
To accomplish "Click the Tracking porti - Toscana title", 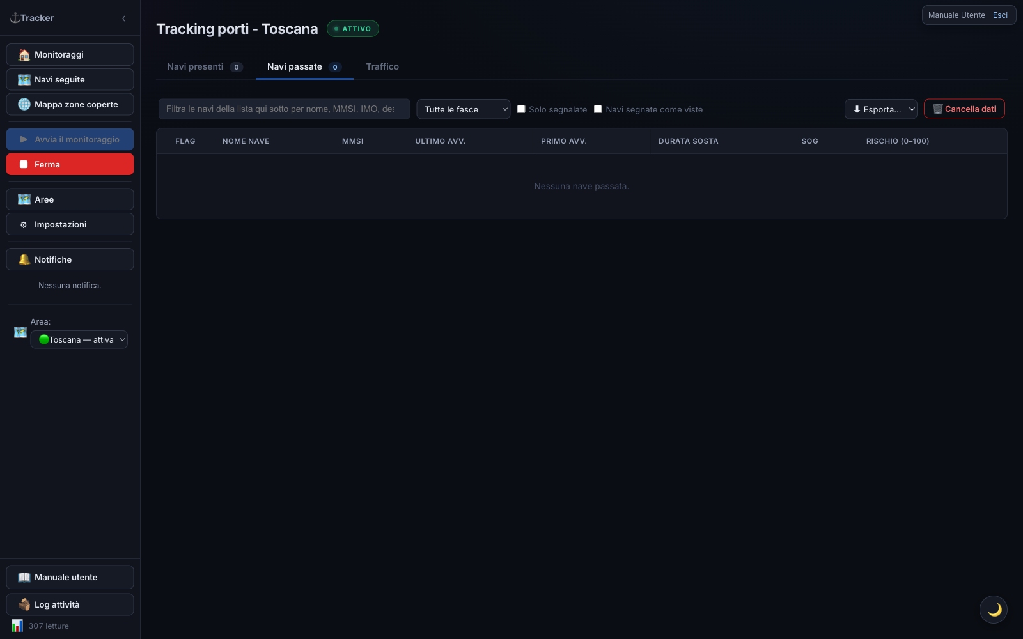I will 237,29.
